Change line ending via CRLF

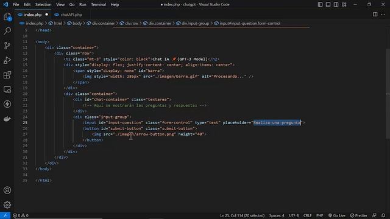307,215
